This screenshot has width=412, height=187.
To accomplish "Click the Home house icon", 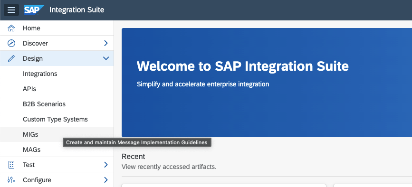I will [x=11, y=28].
